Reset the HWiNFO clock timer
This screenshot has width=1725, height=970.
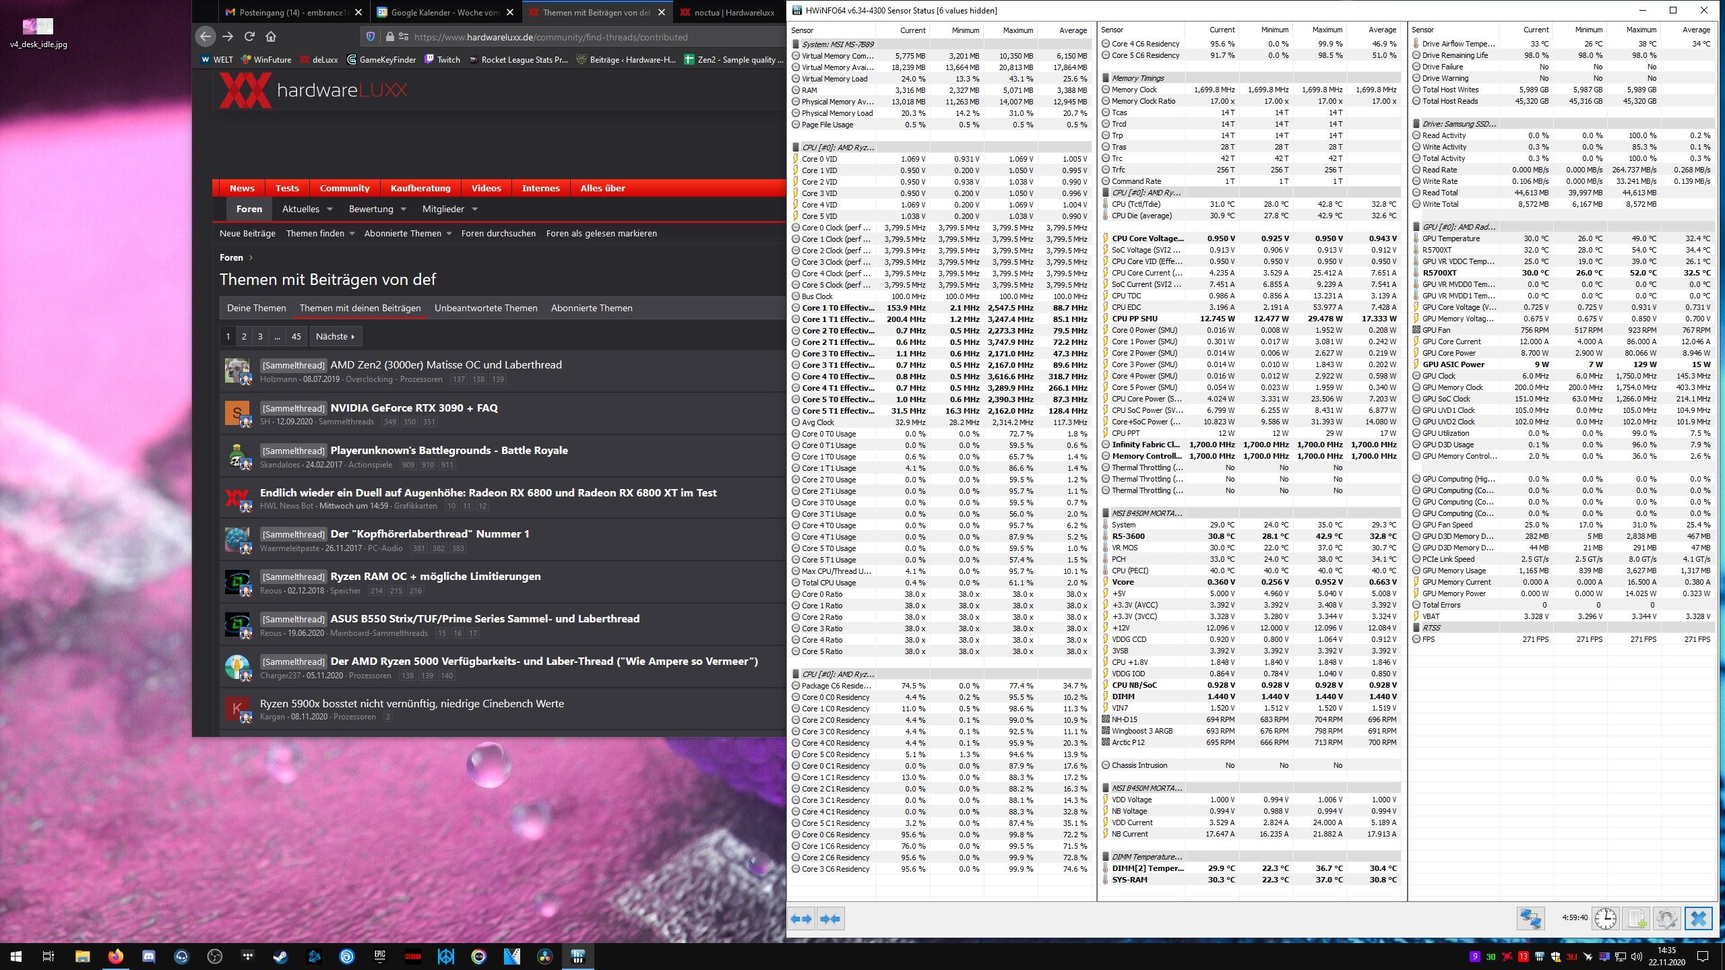click(1605, 919)
